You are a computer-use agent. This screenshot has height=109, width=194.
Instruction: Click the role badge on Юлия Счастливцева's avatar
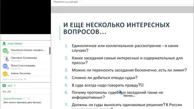[x=7, y=68]
